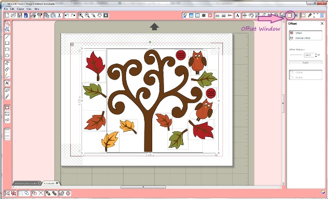This screenshot has width=328, height=199.
Task: Click the Ungroup selected shapes icon
Action: [13, 193]
